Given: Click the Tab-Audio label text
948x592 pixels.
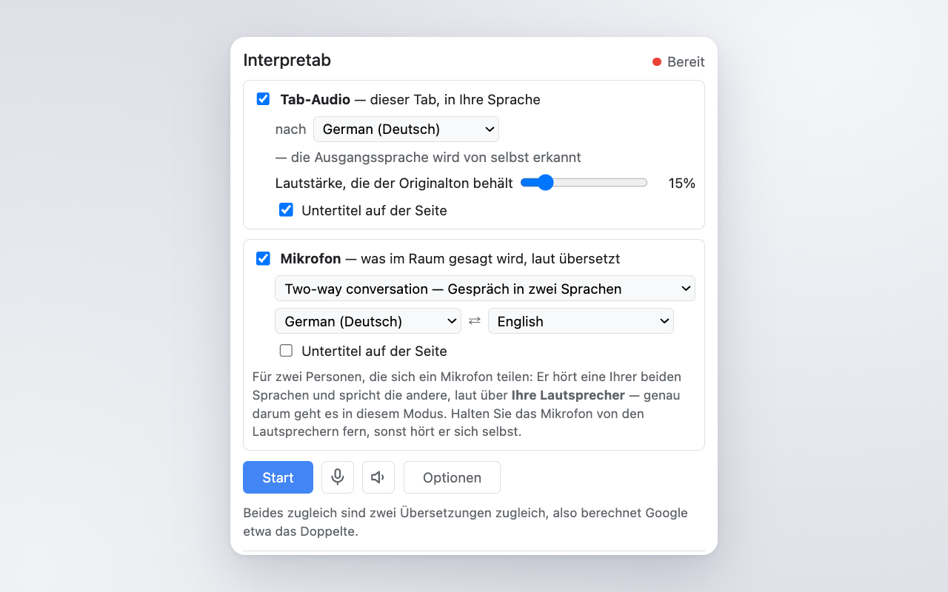Looking at the screenshot, I should coord(316,99).
